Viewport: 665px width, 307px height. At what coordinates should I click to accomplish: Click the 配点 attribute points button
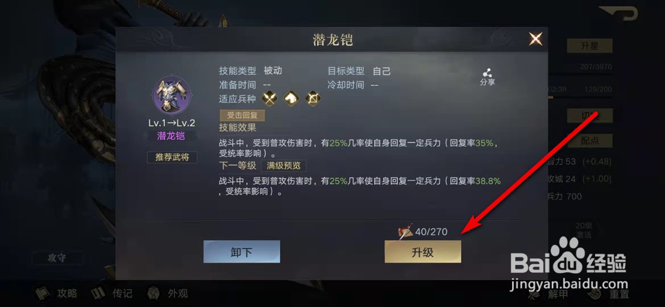click(x=589, y=141)
